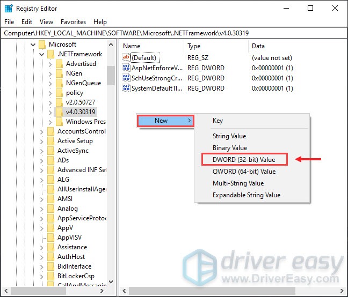Collapse the Microsoft tree node
The width and height of the screenshot is (348, 297).
pos(33,44)
